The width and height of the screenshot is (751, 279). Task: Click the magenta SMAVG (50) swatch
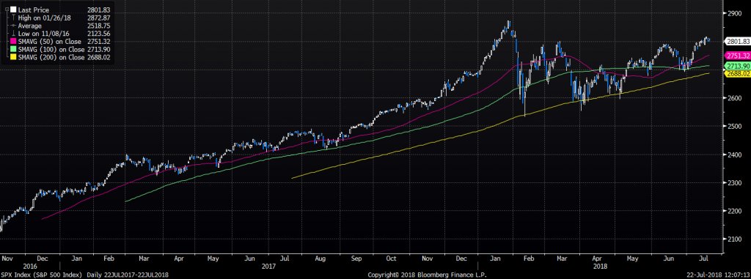tap(13, 41)
